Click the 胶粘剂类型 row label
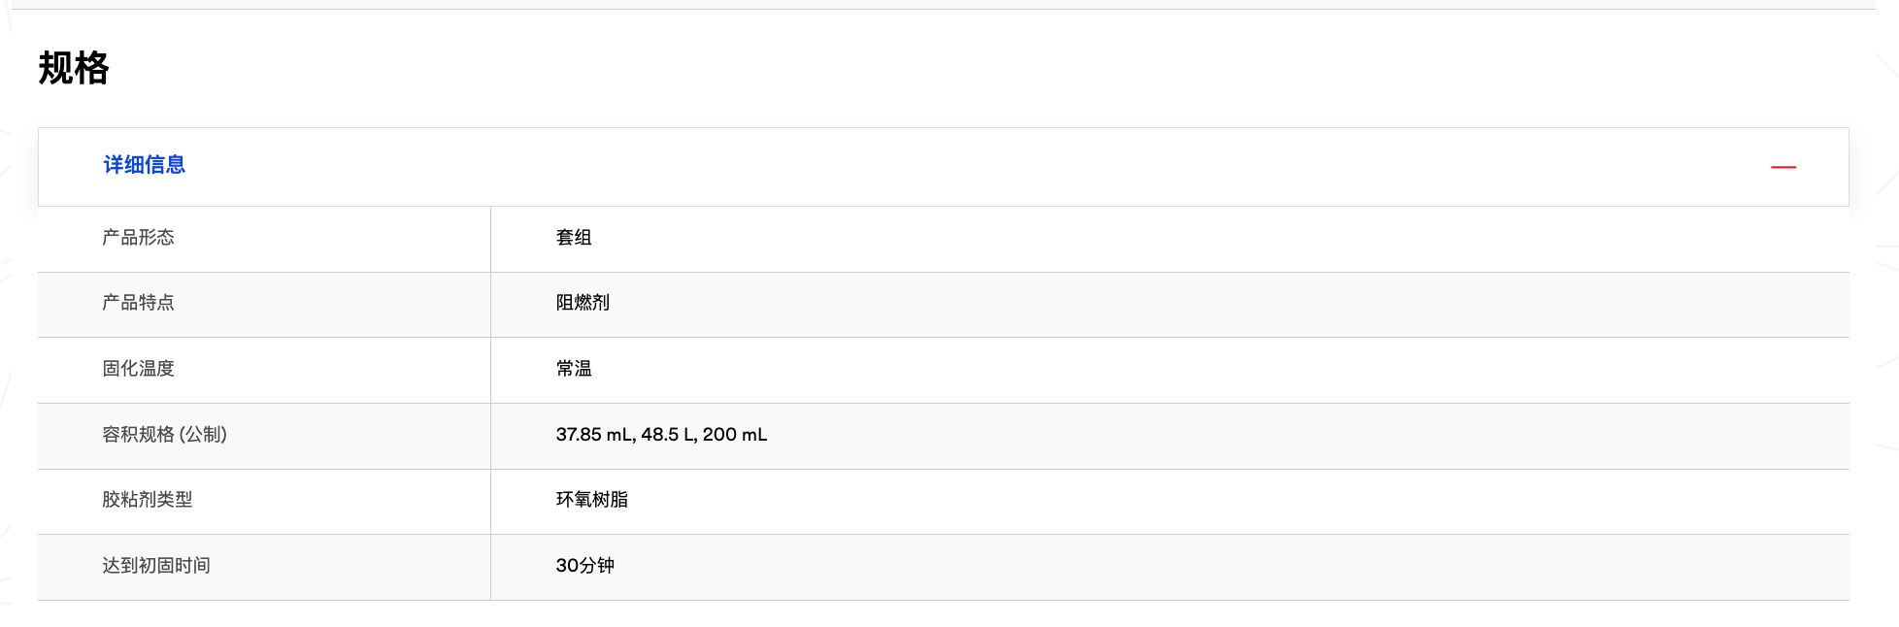 coord(147,500)
